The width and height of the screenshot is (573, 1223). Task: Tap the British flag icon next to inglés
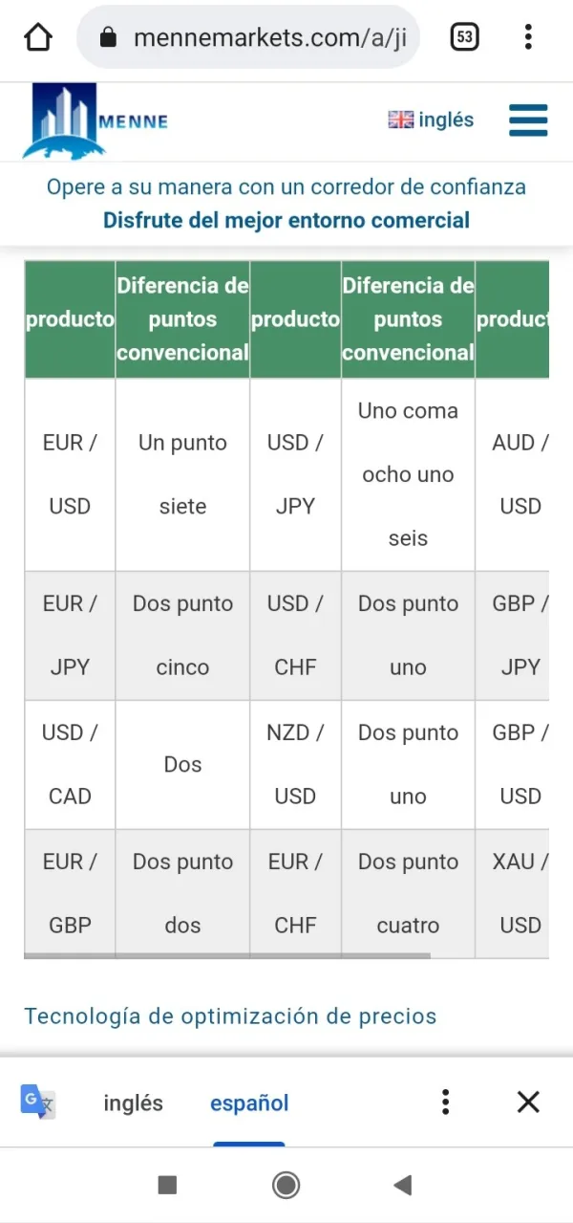(x=398, y=120)
